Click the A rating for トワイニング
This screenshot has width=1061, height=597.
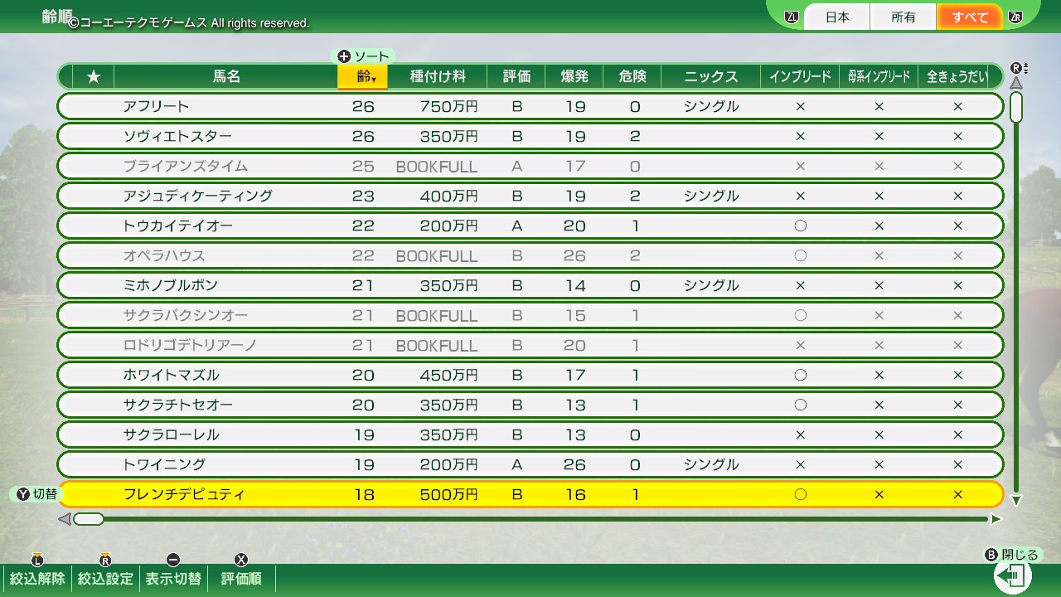517,464
